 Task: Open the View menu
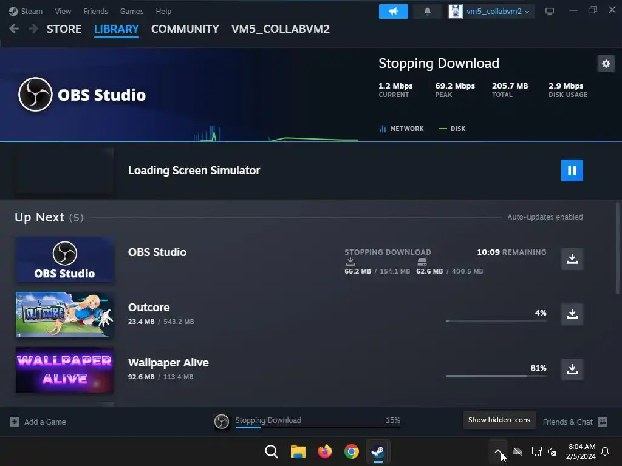click(63, 12)
